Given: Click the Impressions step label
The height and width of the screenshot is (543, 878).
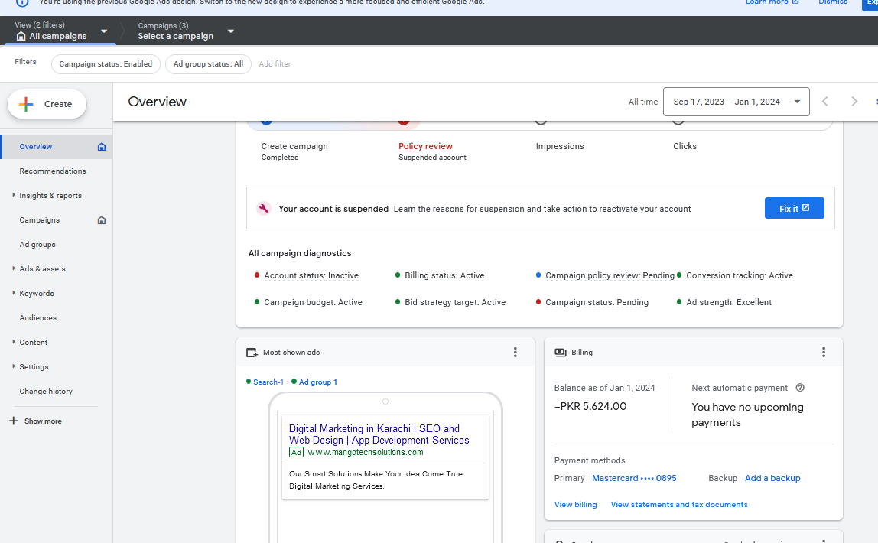Looking at the screenshot, I should (x=559, y=146).
